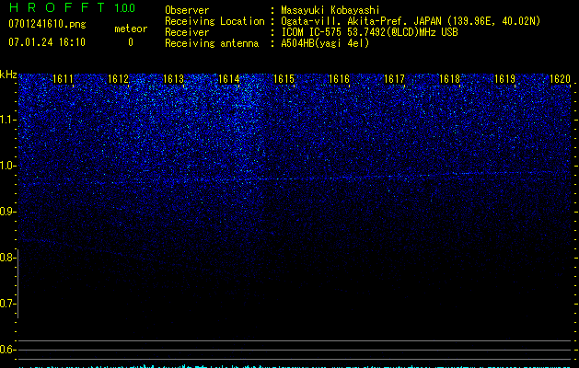This screenshot has height=368, width=579.
Task: Click the 1.1 kHz axis label
Action: click(x=7, y=120)
